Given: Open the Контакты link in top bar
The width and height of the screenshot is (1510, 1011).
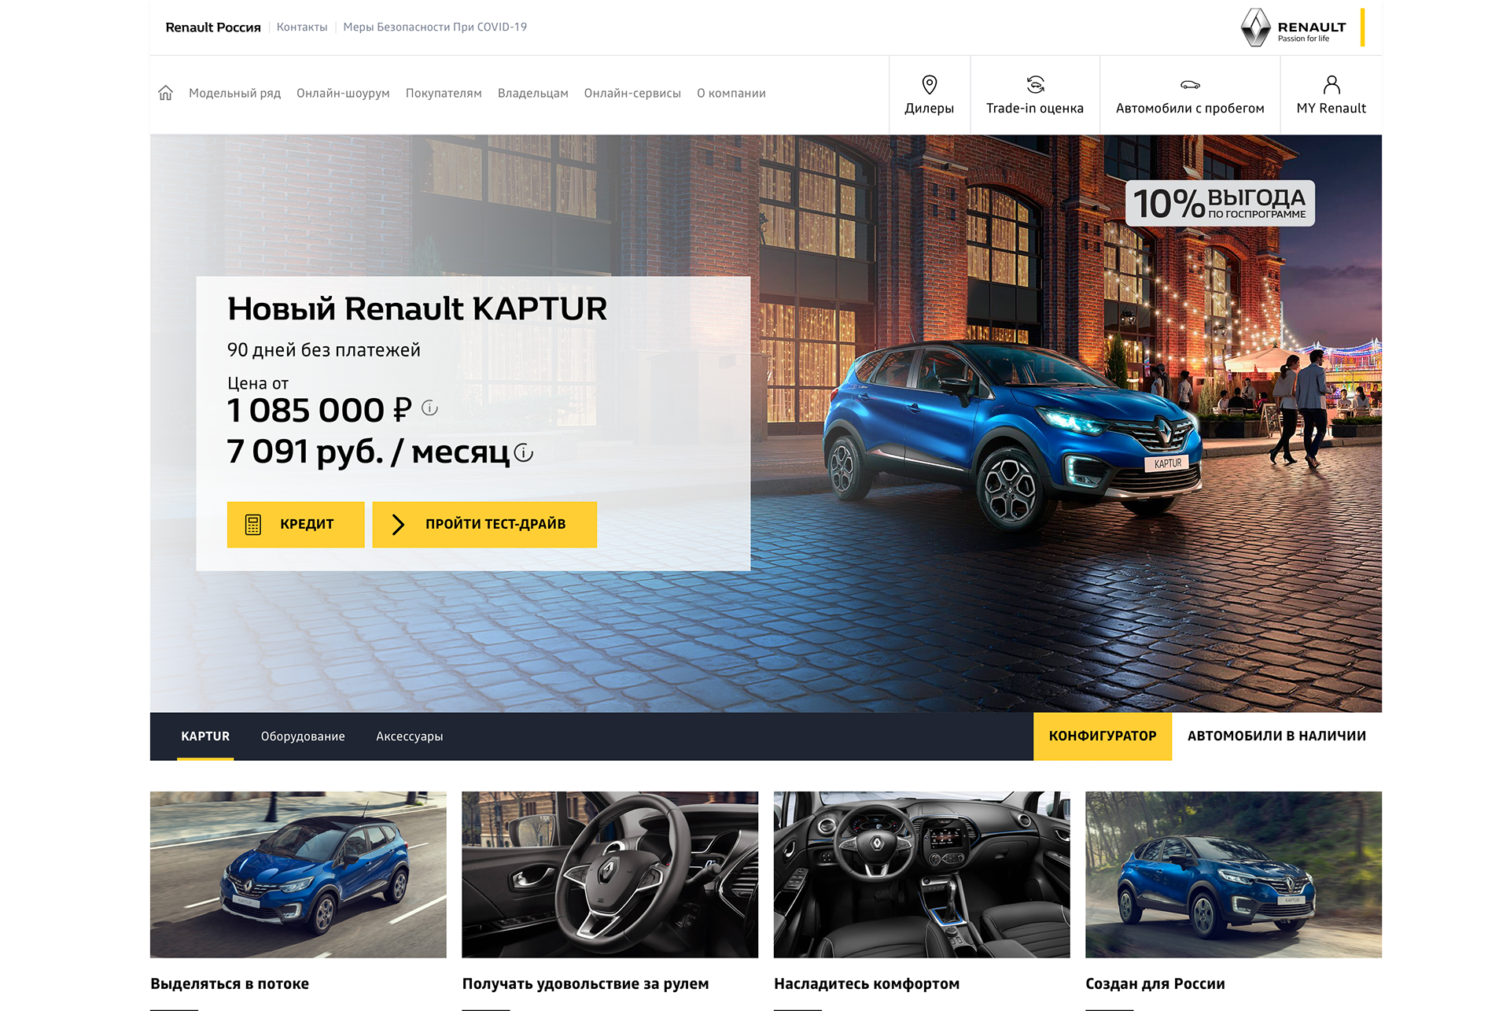Looking at the screenshot, I should click(302, 27).
